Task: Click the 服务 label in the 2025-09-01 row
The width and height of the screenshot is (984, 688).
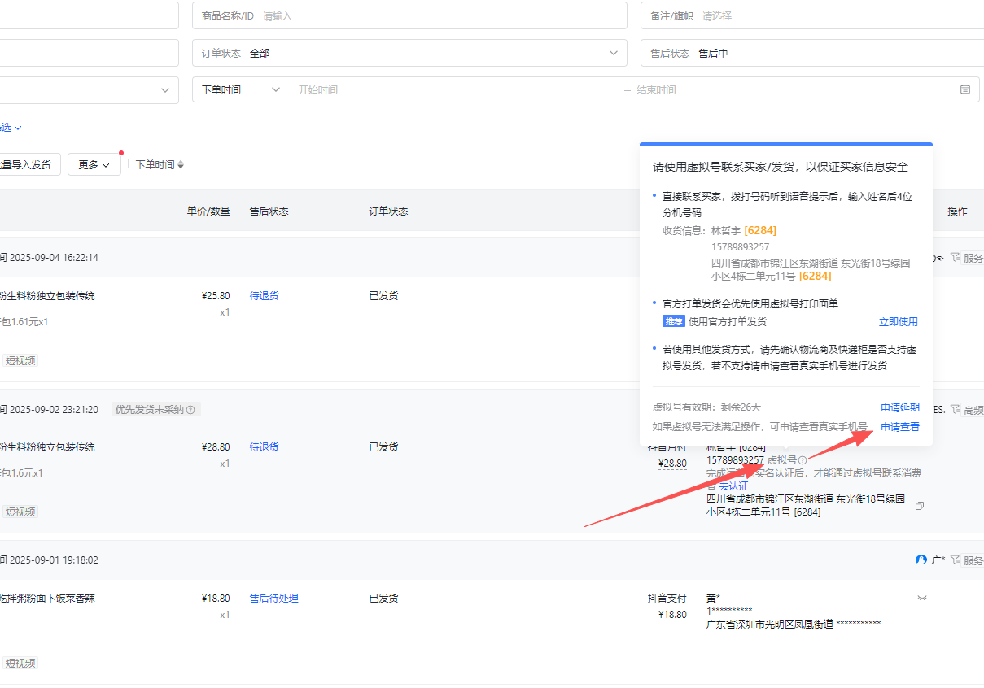Action: (x=973, y=560)
